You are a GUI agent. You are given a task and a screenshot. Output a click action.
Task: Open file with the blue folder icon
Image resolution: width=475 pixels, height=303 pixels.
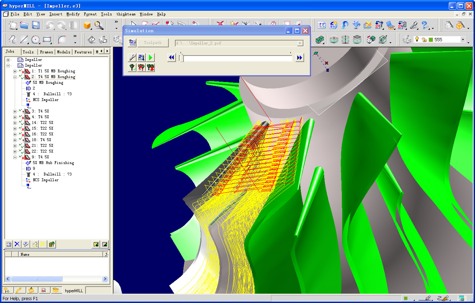(24, 25)
